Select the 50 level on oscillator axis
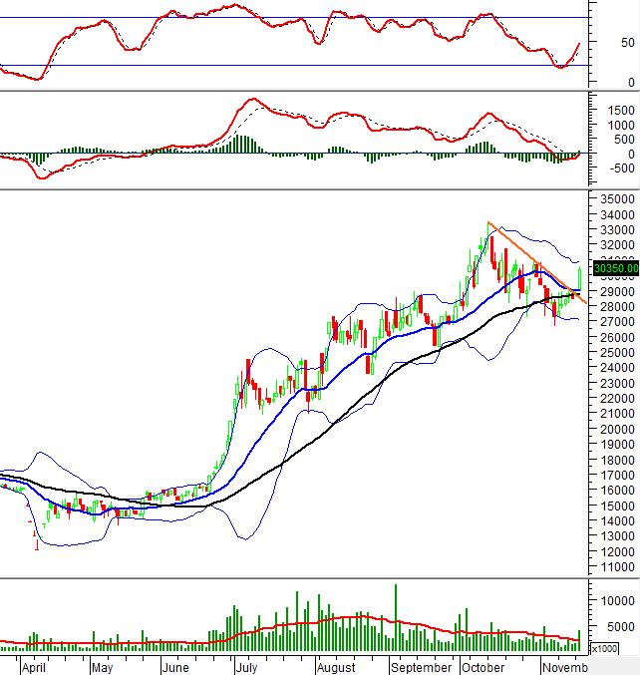640x675 pixels. tap(627, 43)
